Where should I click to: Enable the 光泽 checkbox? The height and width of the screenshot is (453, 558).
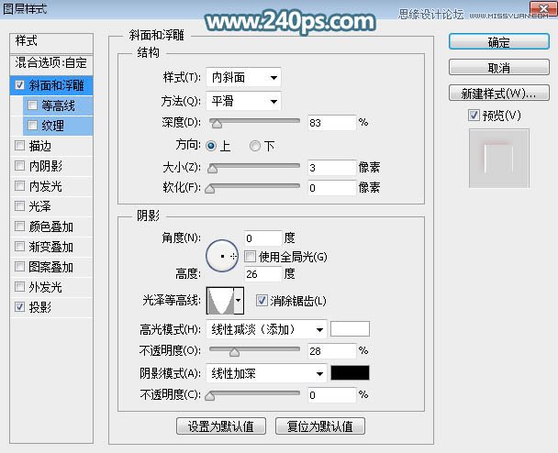pos(19,206)
